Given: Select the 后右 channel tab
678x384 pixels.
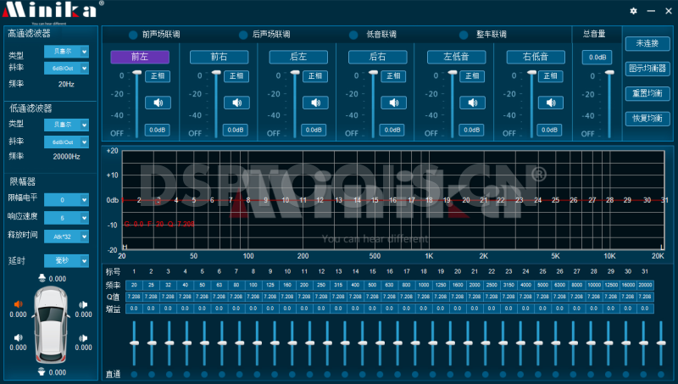Looking at the screenshot, I should (377, 57).
